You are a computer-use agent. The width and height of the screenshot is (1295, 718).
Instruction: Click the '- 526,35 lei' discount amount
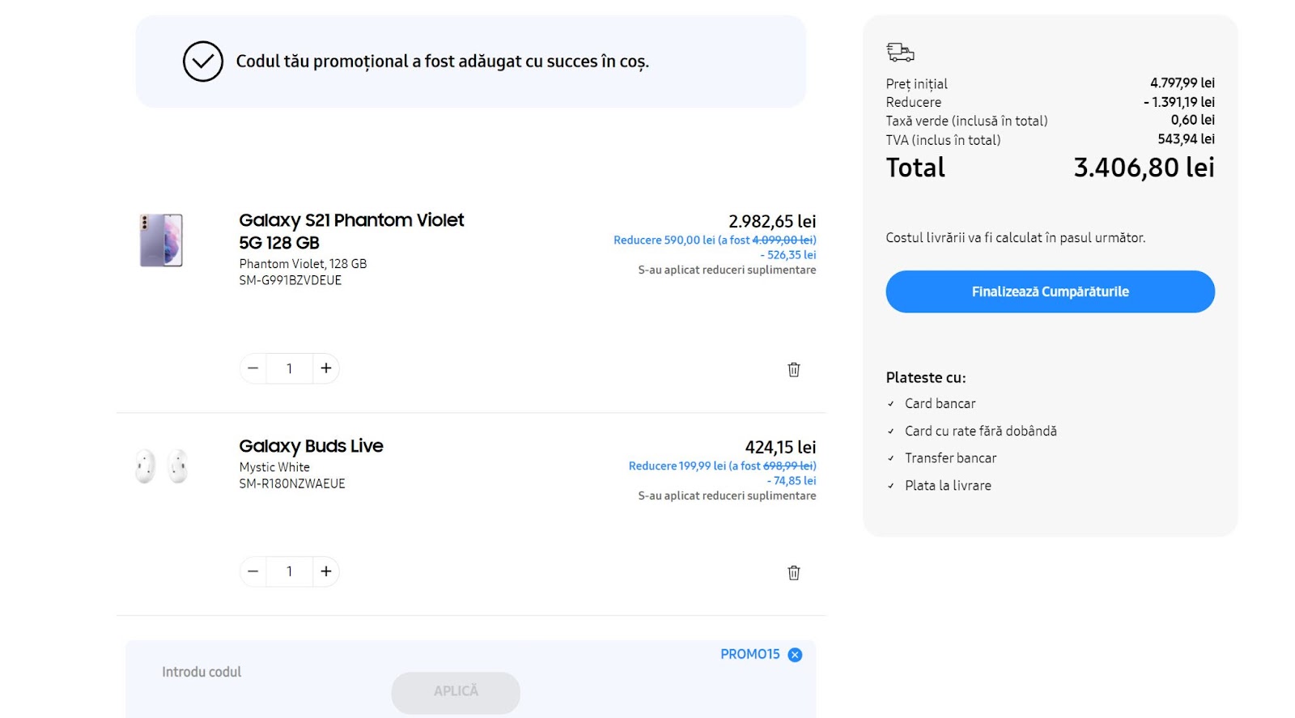(x=788, y=255)
